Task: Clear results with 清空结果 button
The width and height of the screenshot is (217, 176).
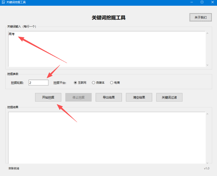Action: pos(139,97)
